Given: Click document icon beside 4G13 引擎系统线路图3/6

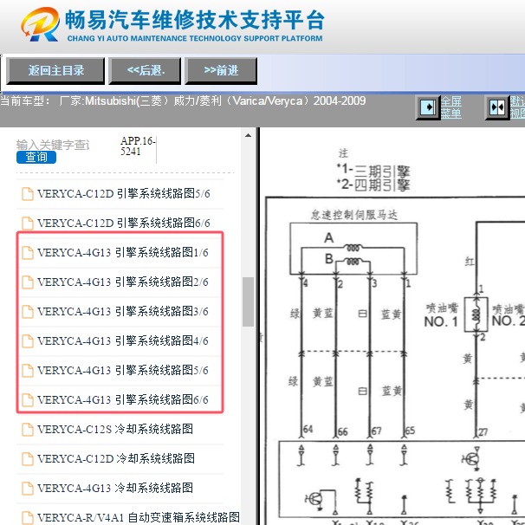Looking at the screenshot, I should click(28, 312).
